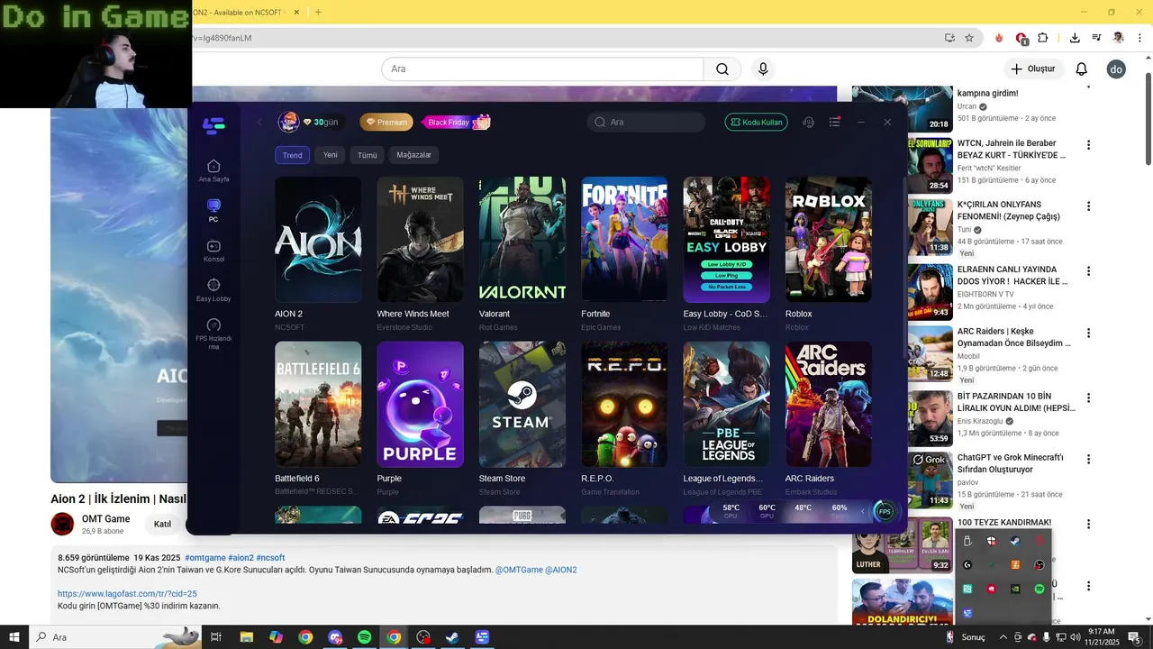Switch to the Tümü tab
The width and height of the screenshot is (1153, 649).
[368, 155]
